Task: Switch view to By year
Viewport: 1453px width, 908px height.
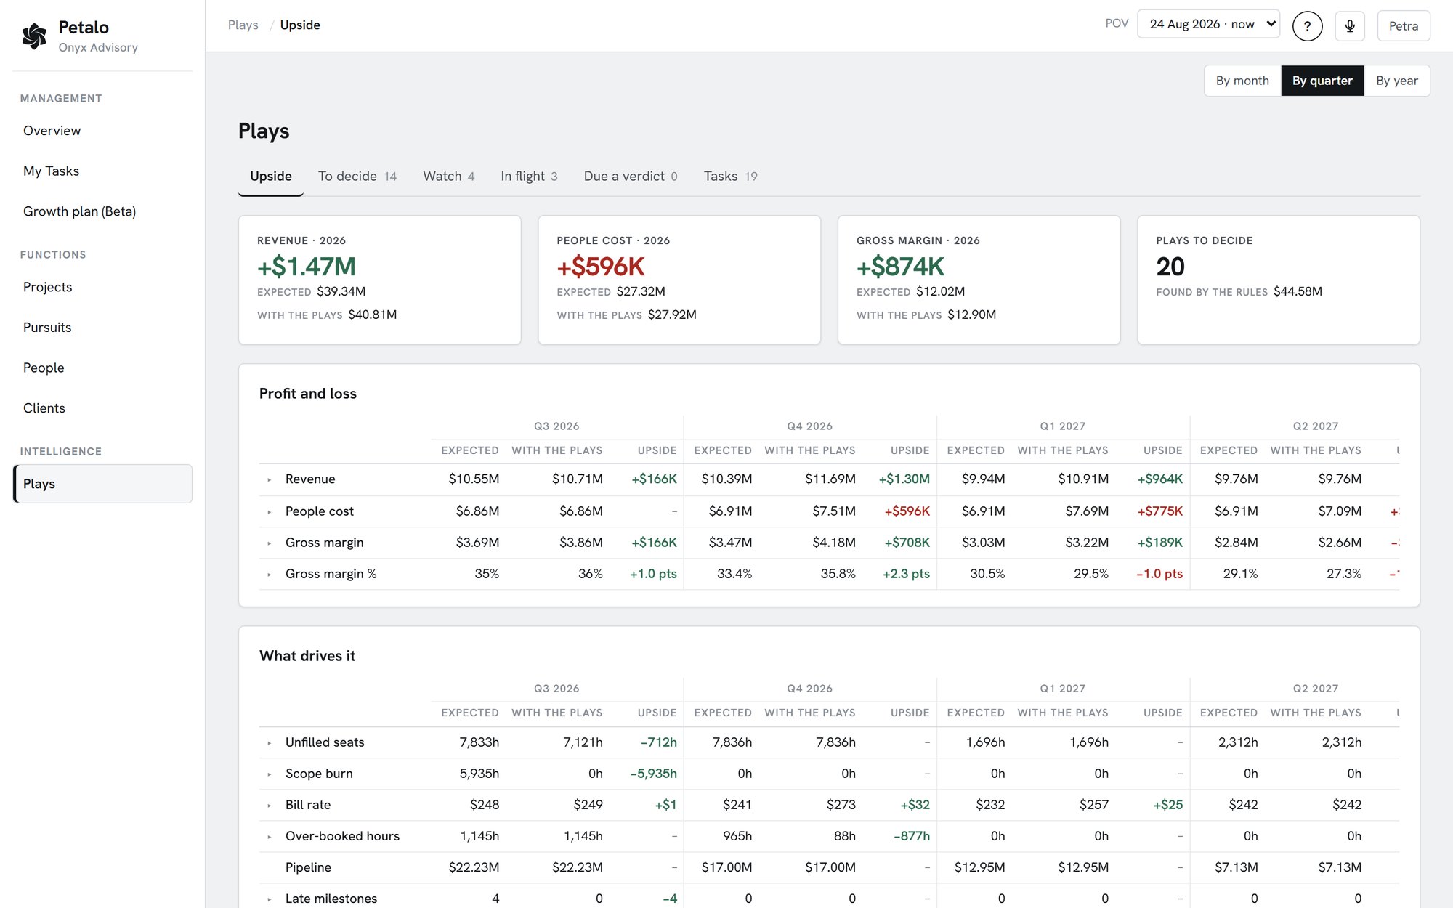Action: tap(1396, 81)
